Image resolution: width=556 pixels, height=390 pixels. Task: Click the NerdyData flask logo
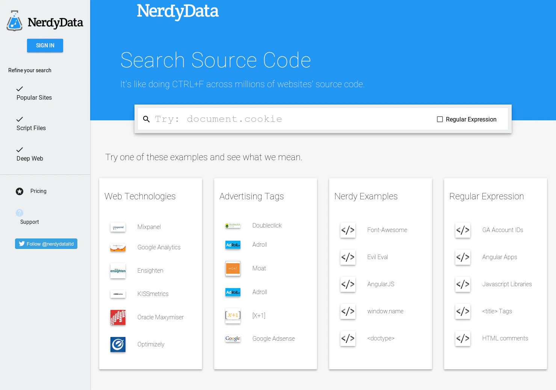pos(14,21)
